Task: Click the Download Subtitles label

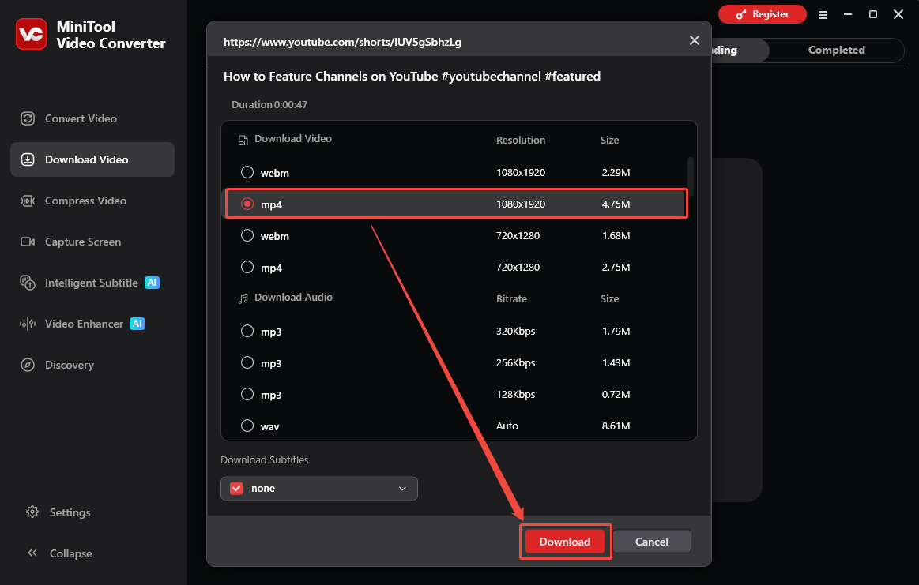Action: coord(265,459)
